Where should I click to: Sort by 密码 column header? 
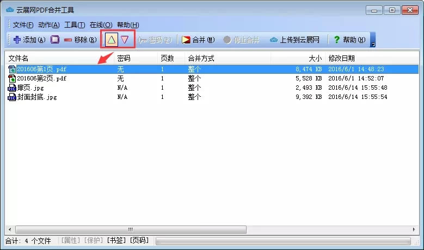[x=136, y=58]
